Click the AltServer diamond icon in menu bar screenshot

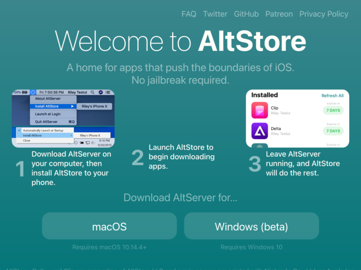click(x=33, y=92)
